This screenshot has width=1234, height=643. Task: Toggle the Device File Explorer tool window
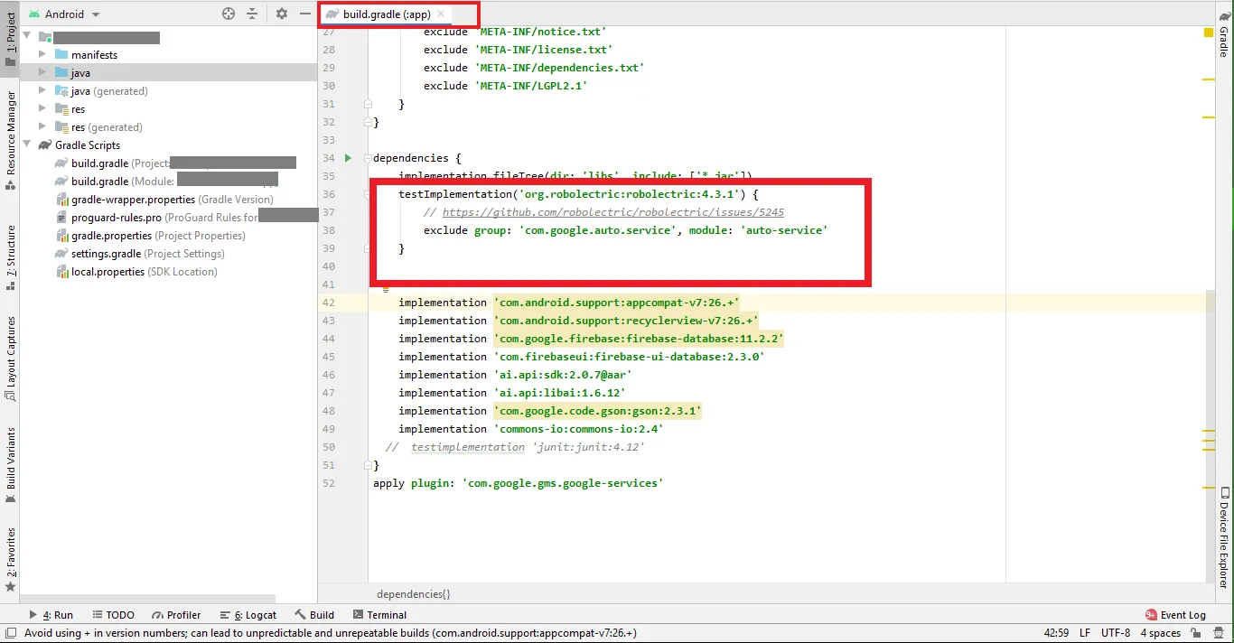[x=1223, y=538]
